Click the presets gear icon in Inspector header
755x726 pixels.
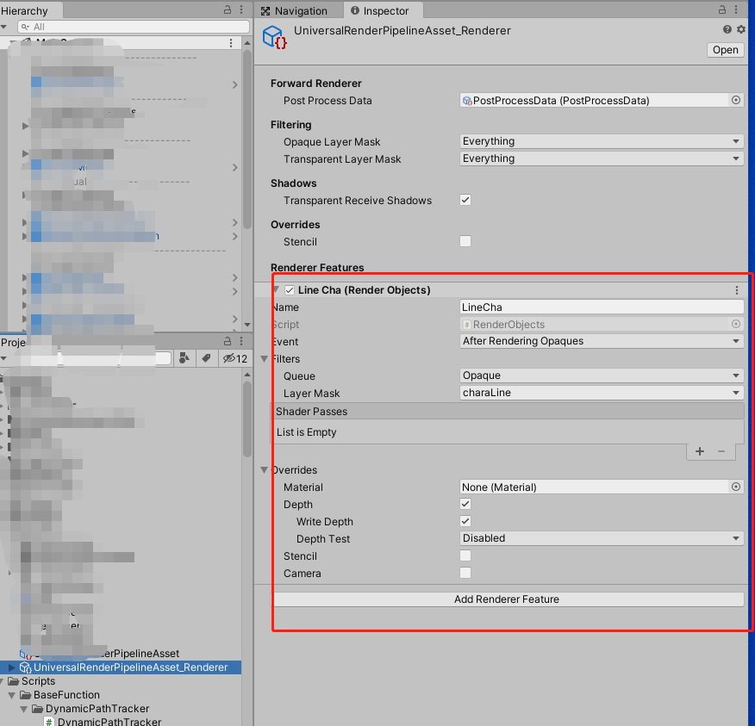(739, 28)
